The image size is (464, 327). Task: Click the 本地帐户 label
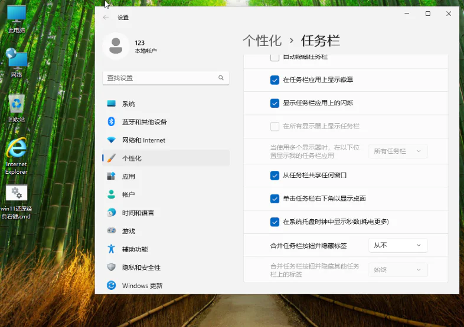pyautogui.click(x=146, y=51)
